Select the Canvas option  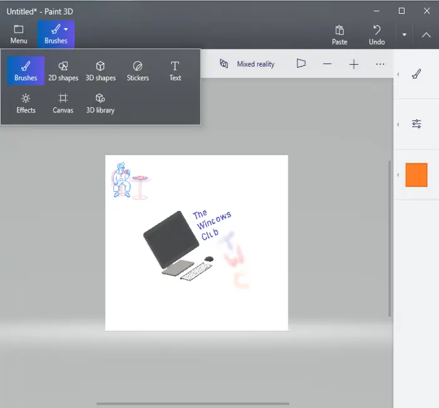63,103
